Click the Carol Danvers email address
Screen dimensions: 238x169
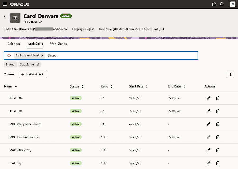pos(40,29)
